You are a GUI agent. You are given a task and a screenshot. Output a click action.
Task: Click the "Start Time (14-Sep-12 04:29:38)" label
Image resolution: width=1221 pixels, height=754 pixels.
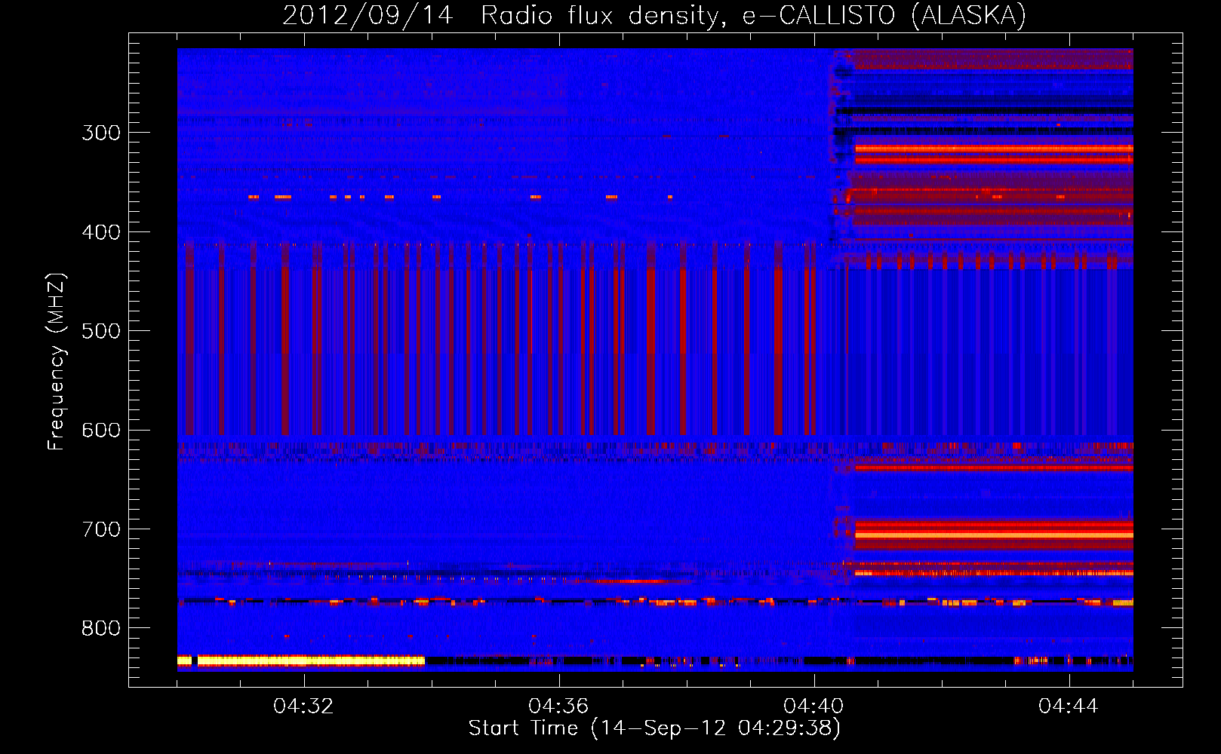[654, 728]
